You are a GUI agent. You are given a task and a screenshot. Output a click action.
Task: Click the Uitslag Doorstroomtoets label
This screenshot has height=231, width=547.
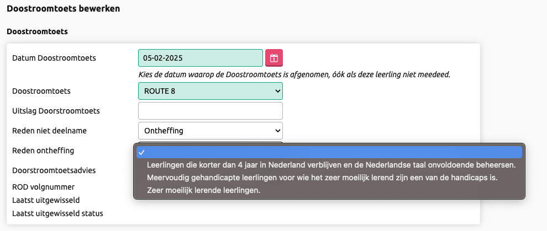[x=56, y=111]
